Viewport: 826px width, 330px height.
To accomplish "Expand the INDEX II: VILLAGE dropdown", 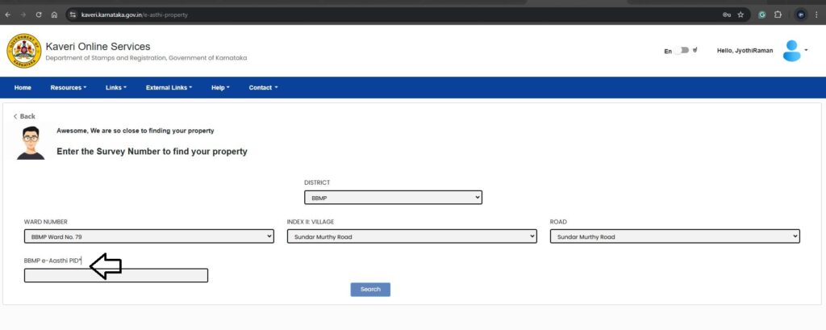I will [411, 236].
